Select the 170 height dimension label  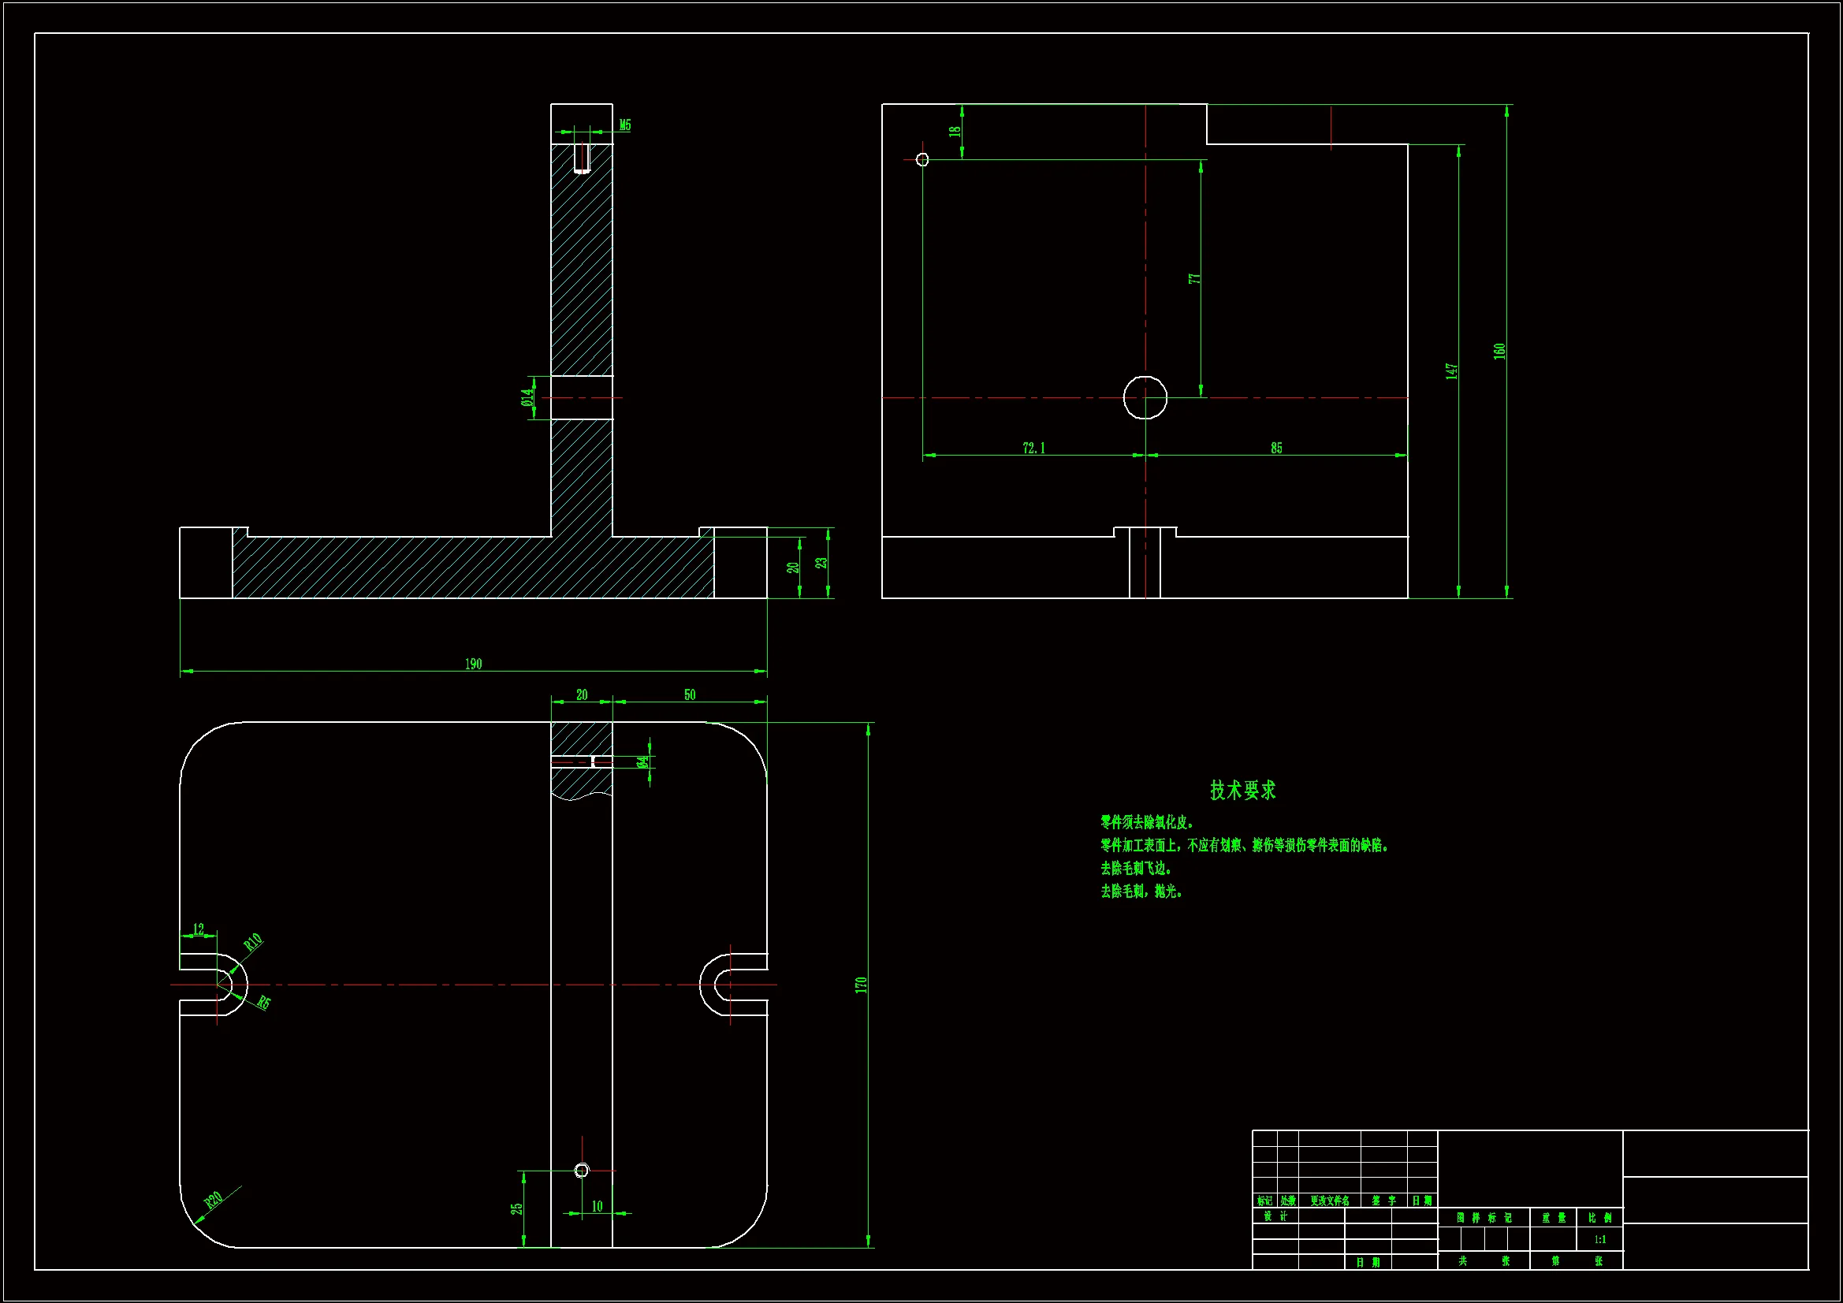pyautogui.click(x=861, y=985)
